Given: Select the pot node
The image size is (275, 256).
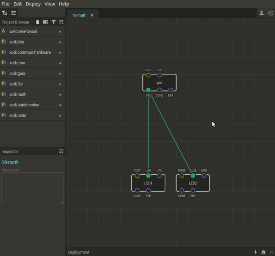Looking at the screenshot, I should pos(159,83).
